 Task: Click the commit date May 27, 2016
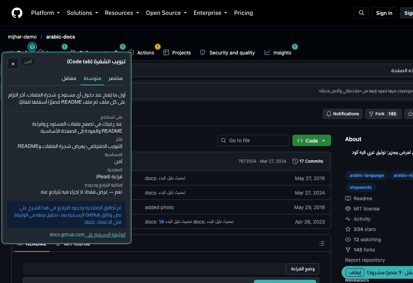310,178
